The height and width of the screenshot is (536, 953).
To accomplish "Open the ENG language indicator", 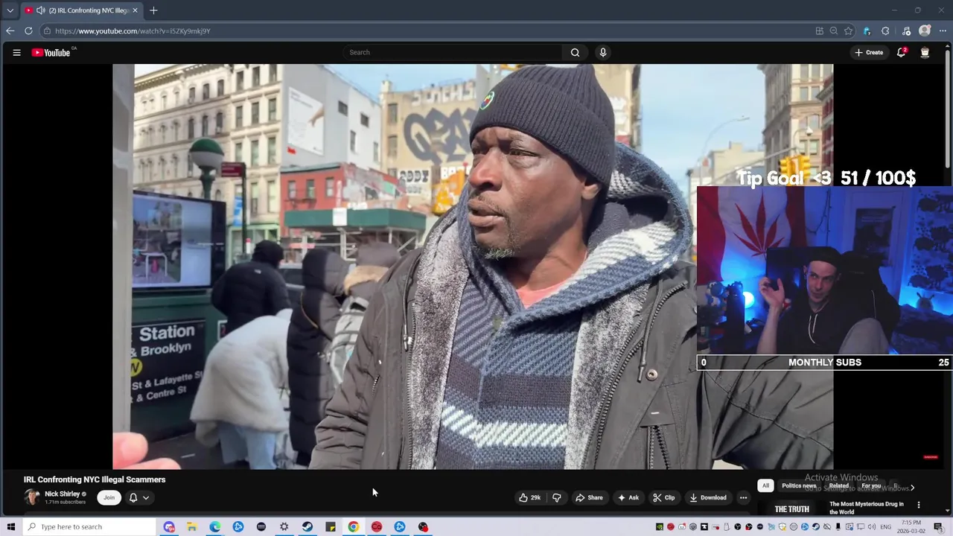I will [x=886, y=526].
